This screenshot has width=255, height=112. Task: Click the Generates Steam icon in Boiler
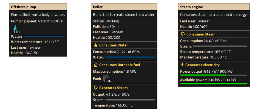coord(96,88)
